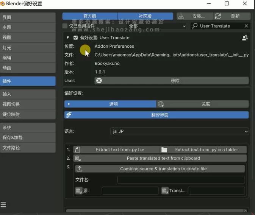The height and width of the screenshot is (215, 255).
Task: Open the 全部 category dropdown
Action: click(x=157, y=26)
